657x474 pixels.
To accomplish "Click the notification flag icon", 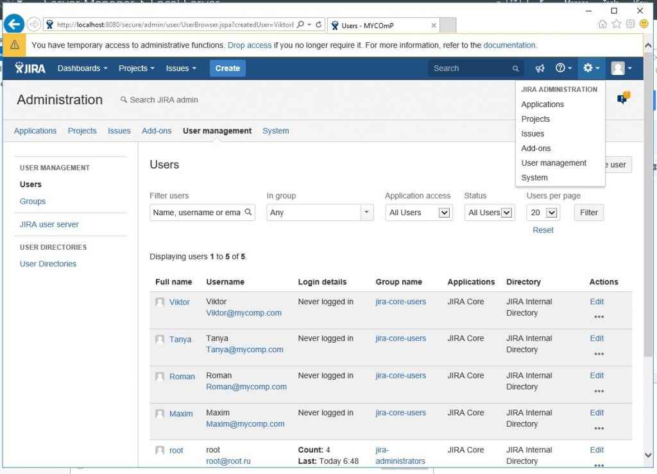I will tap(624, 98).
